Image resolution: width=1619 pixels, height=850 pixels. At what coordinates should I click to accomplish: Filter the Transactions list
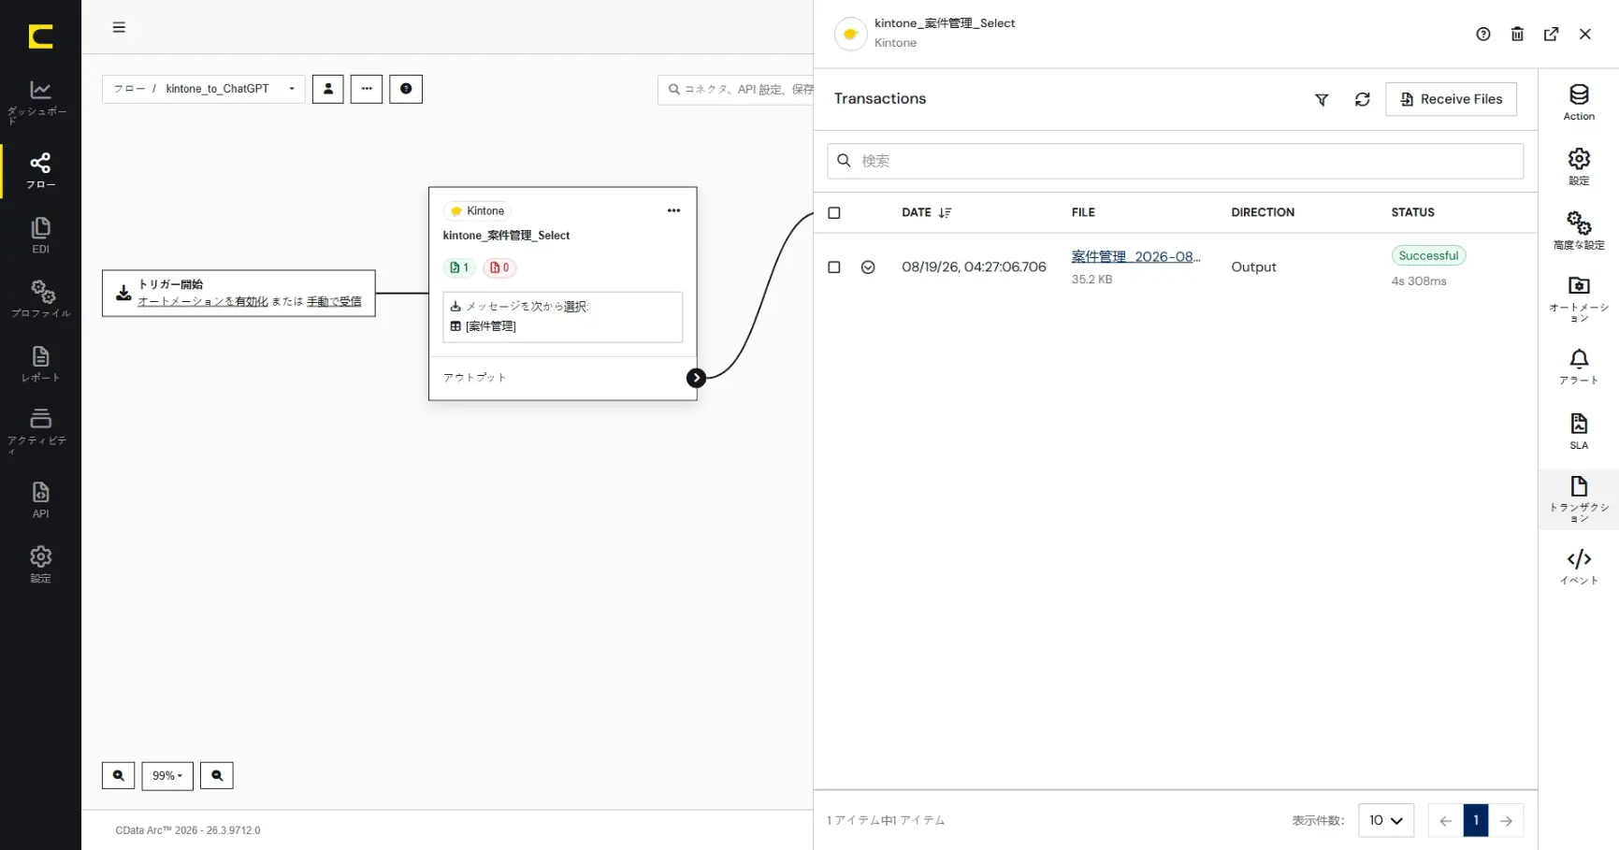coord(1322,99)
